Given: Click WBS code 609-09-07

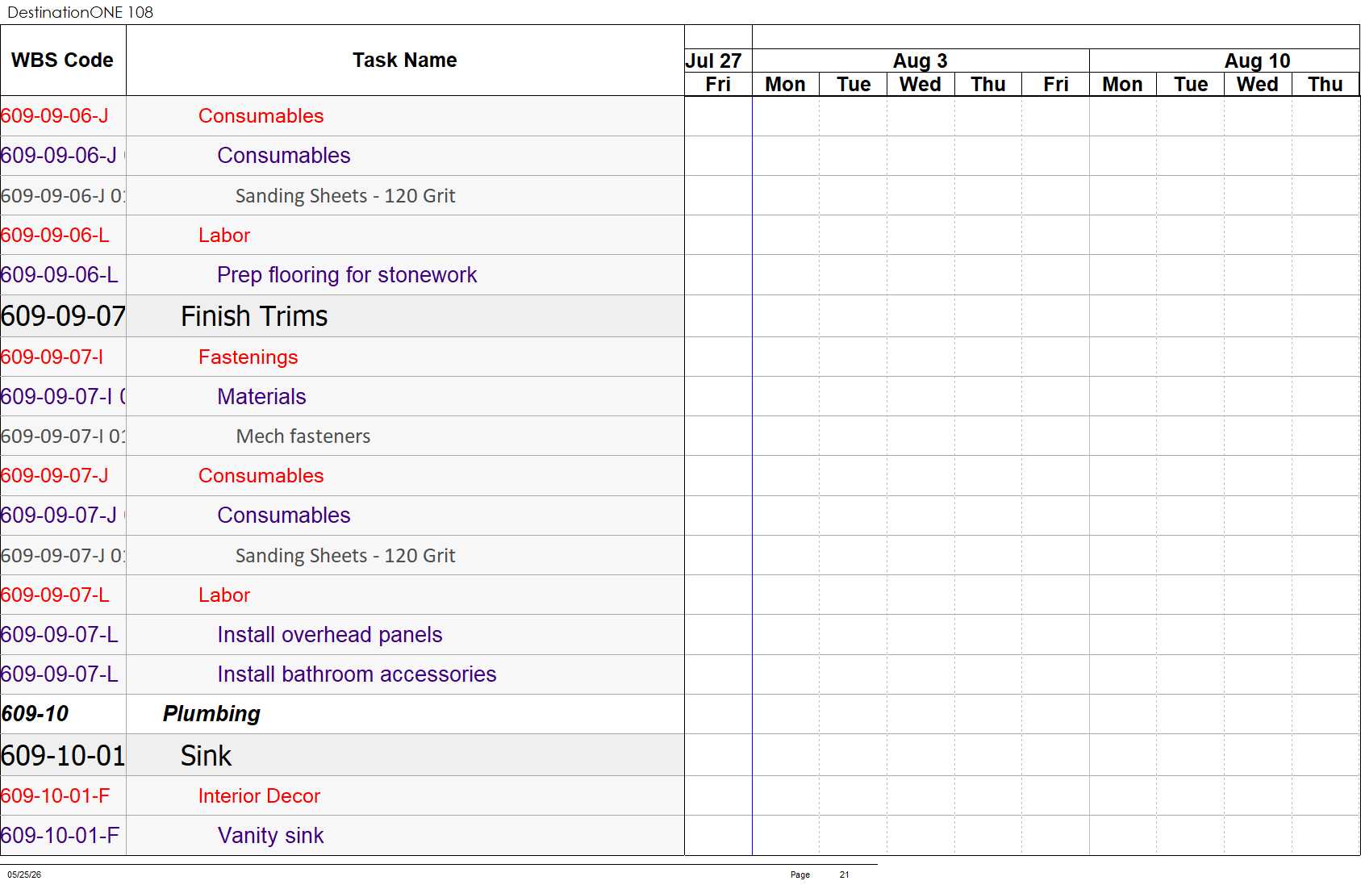Looking at the screenshot, I should [x=63, y=316].
